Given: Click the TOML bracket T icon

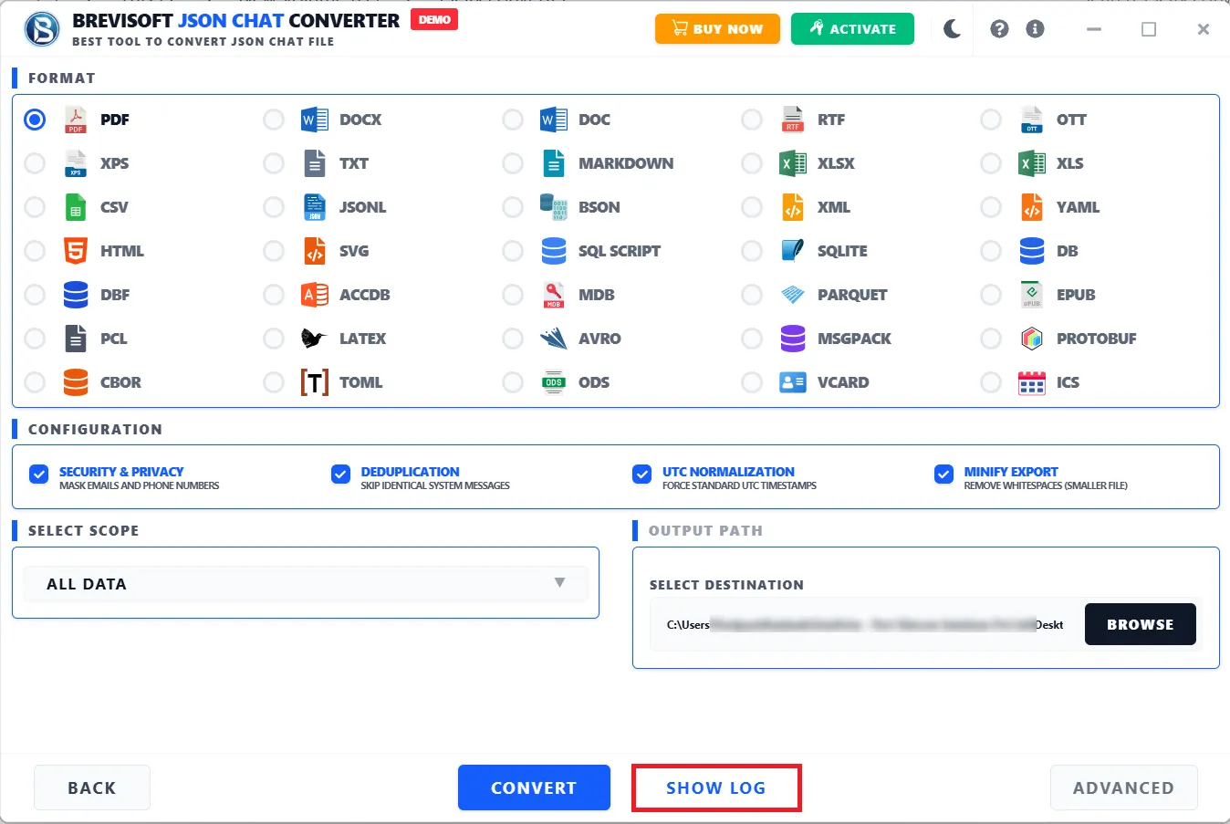Looking at the screenshot, I should coord(315,382).
